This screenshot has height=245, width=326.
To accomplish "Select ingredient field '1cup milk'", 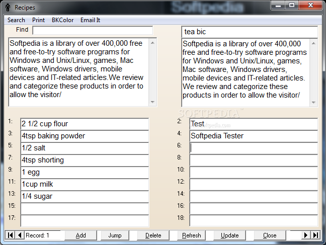I will 85,184.
